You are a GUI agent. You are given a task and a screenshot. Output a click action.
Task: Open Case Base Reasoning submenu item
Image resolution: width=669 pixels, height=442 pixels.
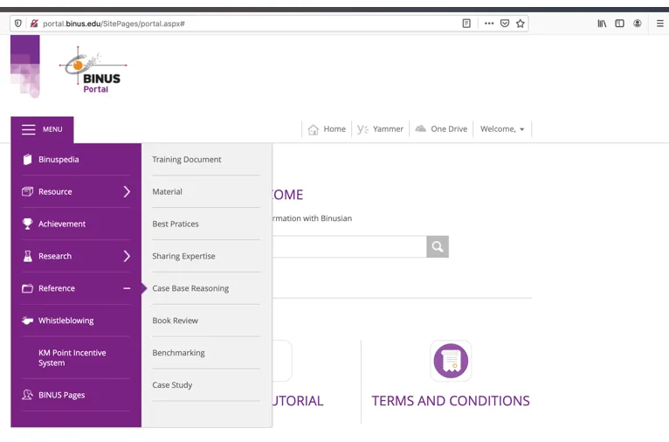point(190,288)
